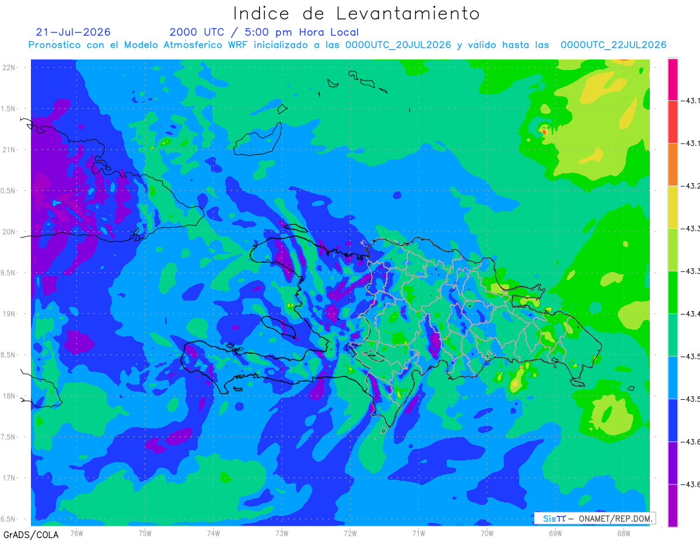
Task: Choose the royal blue legend color band
Action: tap(673, 420)
